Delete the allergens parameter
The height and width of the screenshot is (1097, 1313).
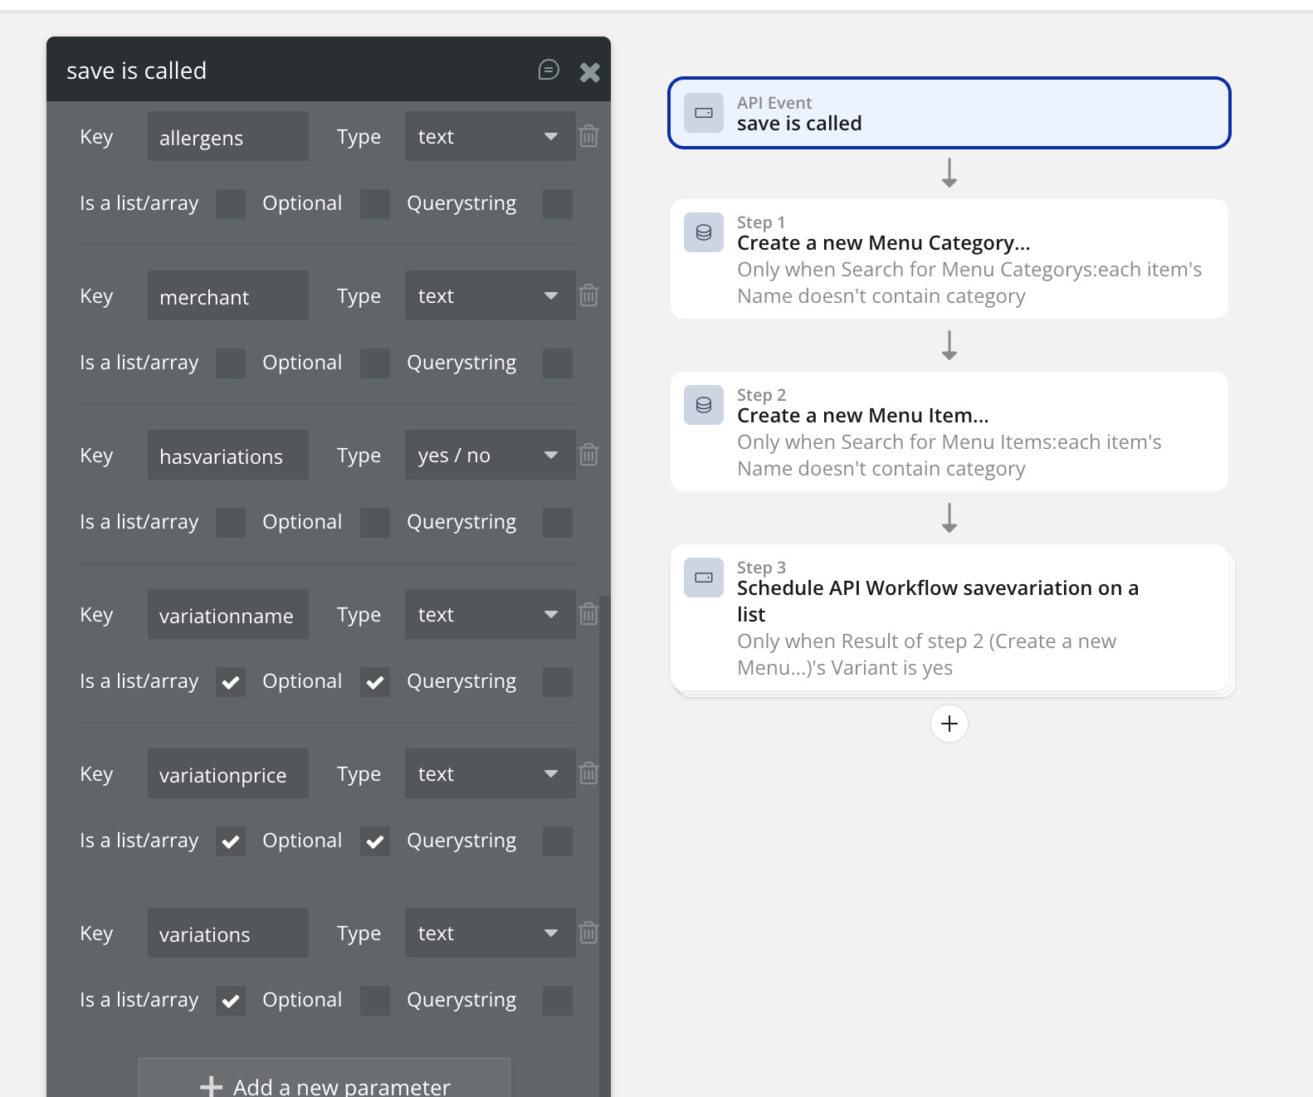tap(588, 136)
